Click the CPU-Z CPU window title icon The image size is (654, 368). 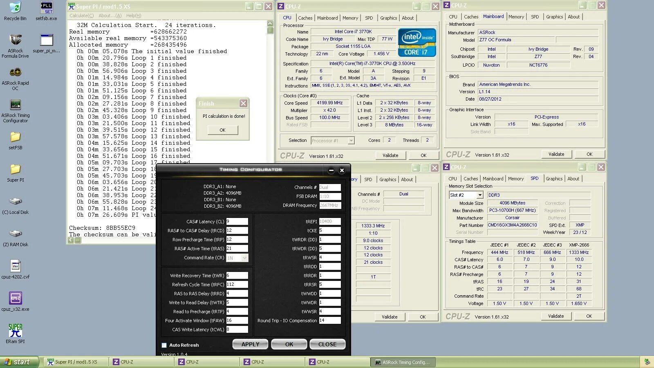coord(281,6)
